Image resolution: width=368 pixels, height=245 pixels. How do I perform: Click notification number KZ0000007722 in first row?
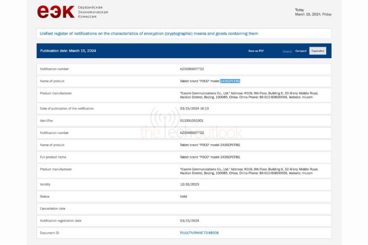pos(192,69)
